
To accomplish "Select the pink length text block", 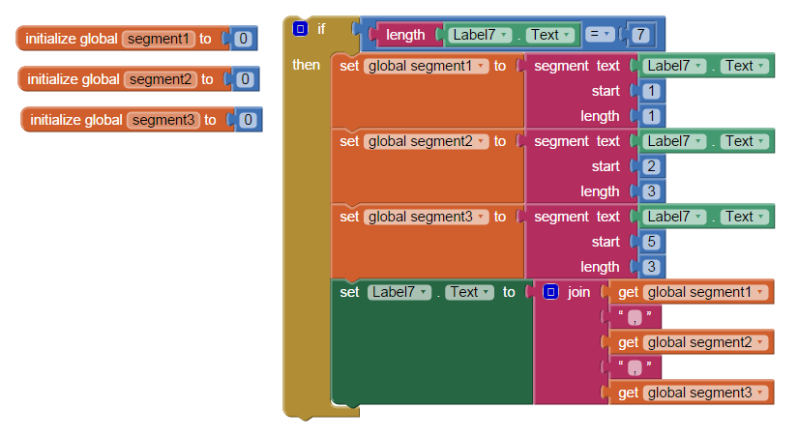I will 404,35.
